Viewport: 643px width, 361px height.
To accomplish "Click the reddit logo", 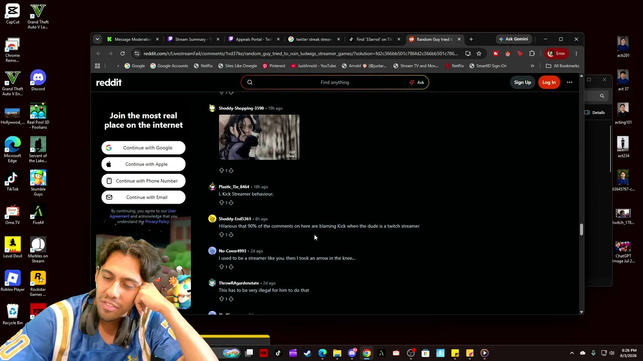I will [109, 82].
